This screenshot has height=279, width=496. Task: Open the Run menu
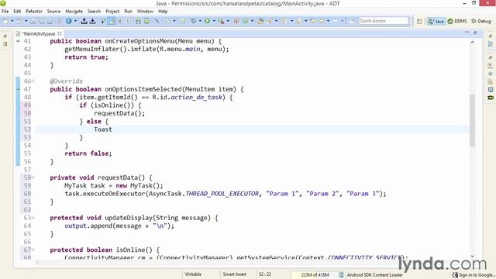pos(128,11)
